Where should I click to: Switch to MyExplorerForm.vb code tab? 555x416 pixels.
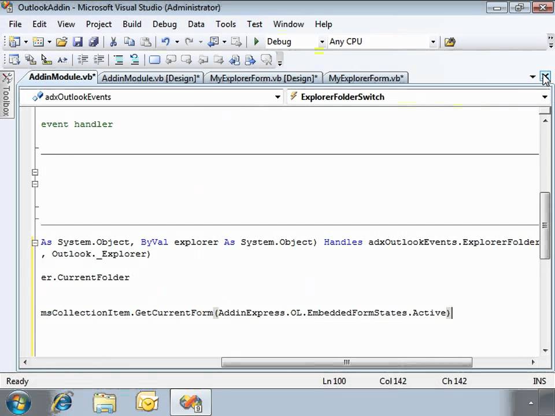click(x=366, y=78)
